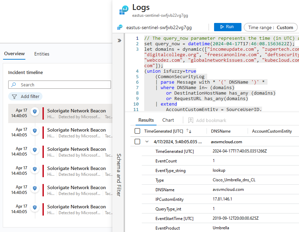
Task: Click the TimeGenerated [UTC] column header
Action: [164, 131]
